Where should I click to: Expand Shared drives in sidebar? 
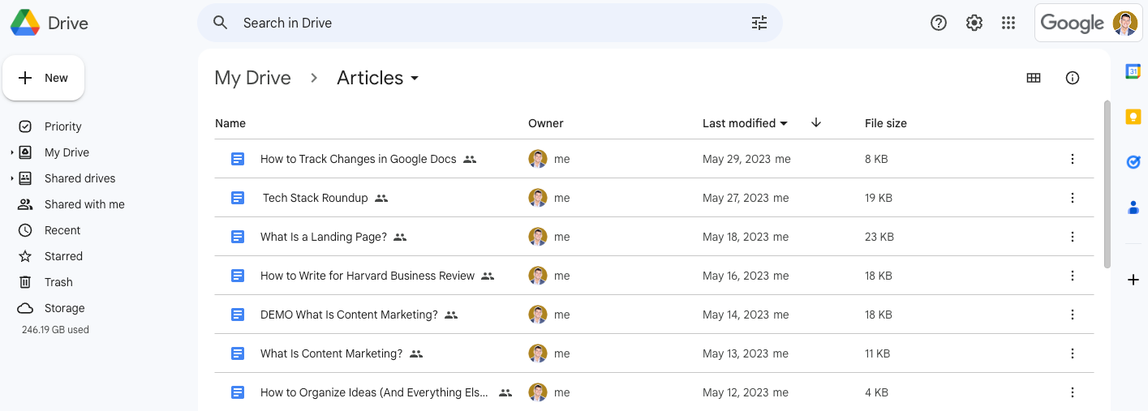pos(11,178)
